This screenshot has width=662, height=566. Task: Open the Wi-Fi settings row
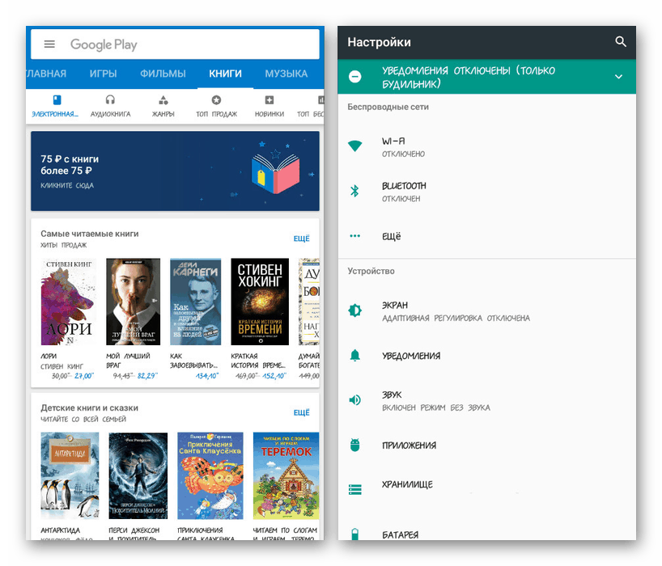click(487, 147)
